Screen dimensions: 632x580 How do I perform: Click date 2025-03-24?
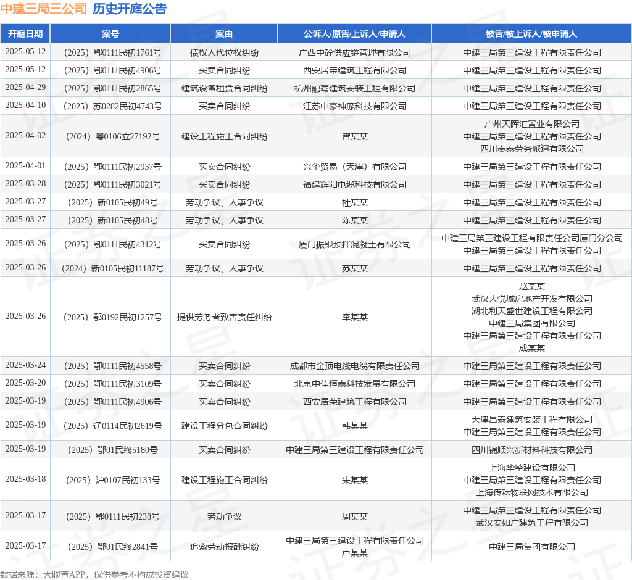25,365
